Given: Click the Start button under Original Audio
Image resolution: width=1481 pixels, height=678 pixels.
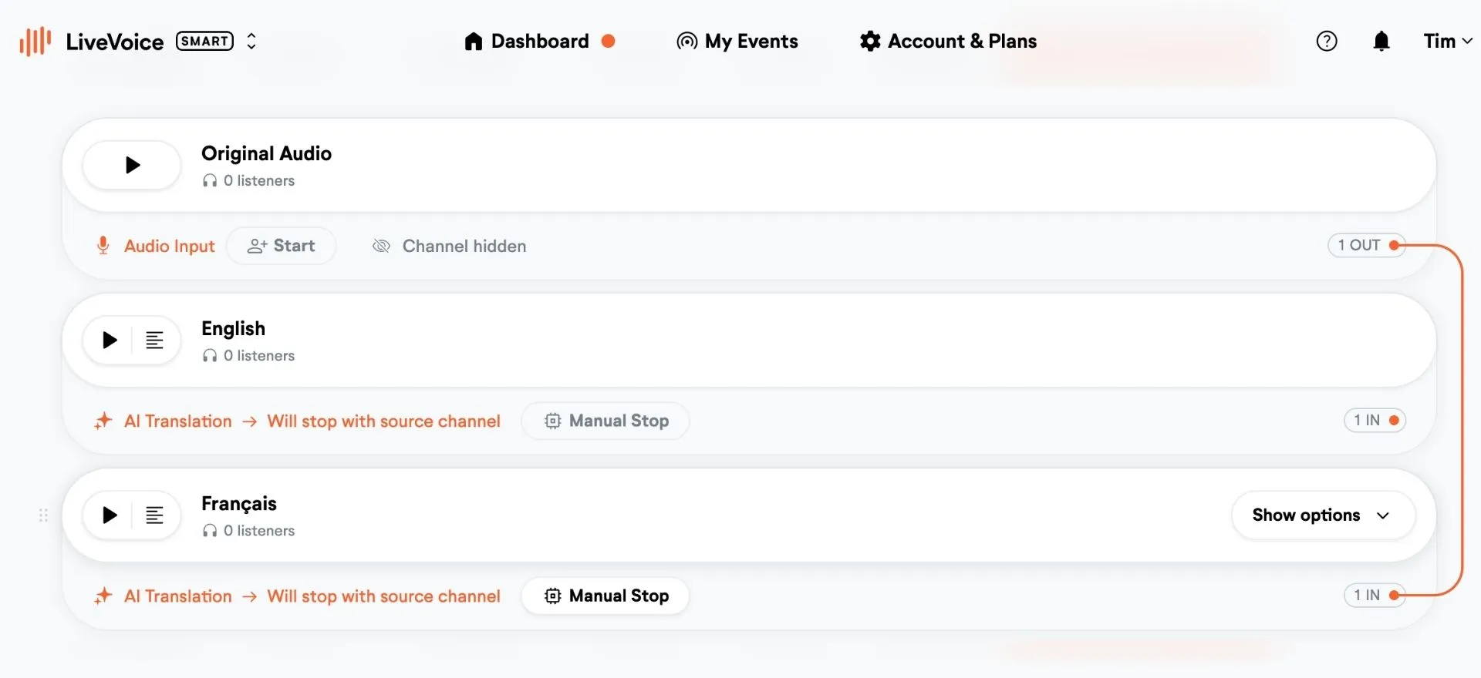Looking at the screenshot, I should 282,246.
